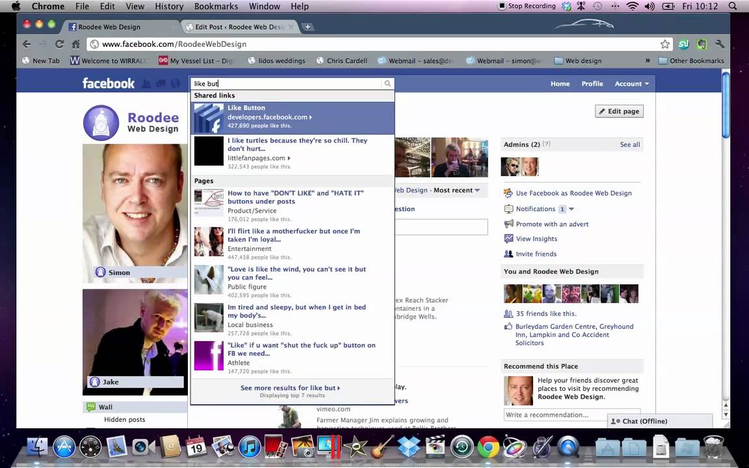Show hidden bookmarks with double chevron
Screen dimensions: 749x468
648,60
